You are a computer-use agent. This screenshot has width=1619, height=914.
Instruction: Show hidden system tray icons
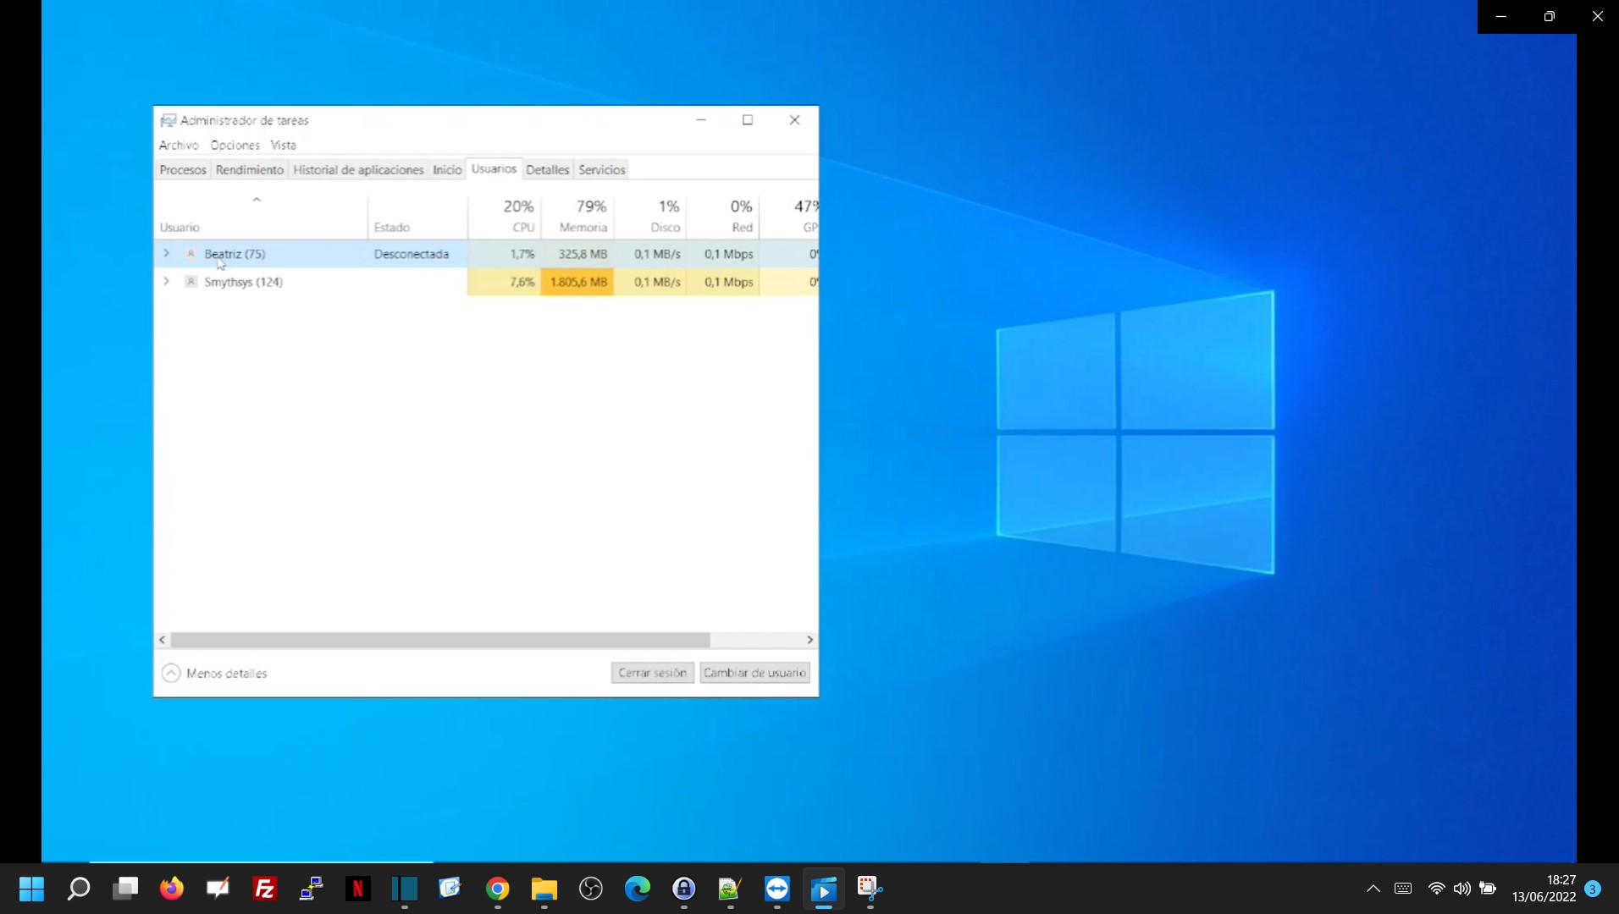coord(1373,888)
